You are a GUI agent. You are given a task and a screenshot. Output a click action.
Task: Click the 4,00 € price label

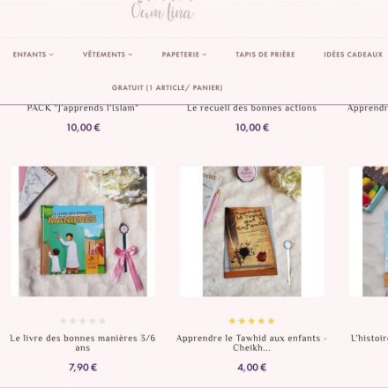click(x=252, y=368)
